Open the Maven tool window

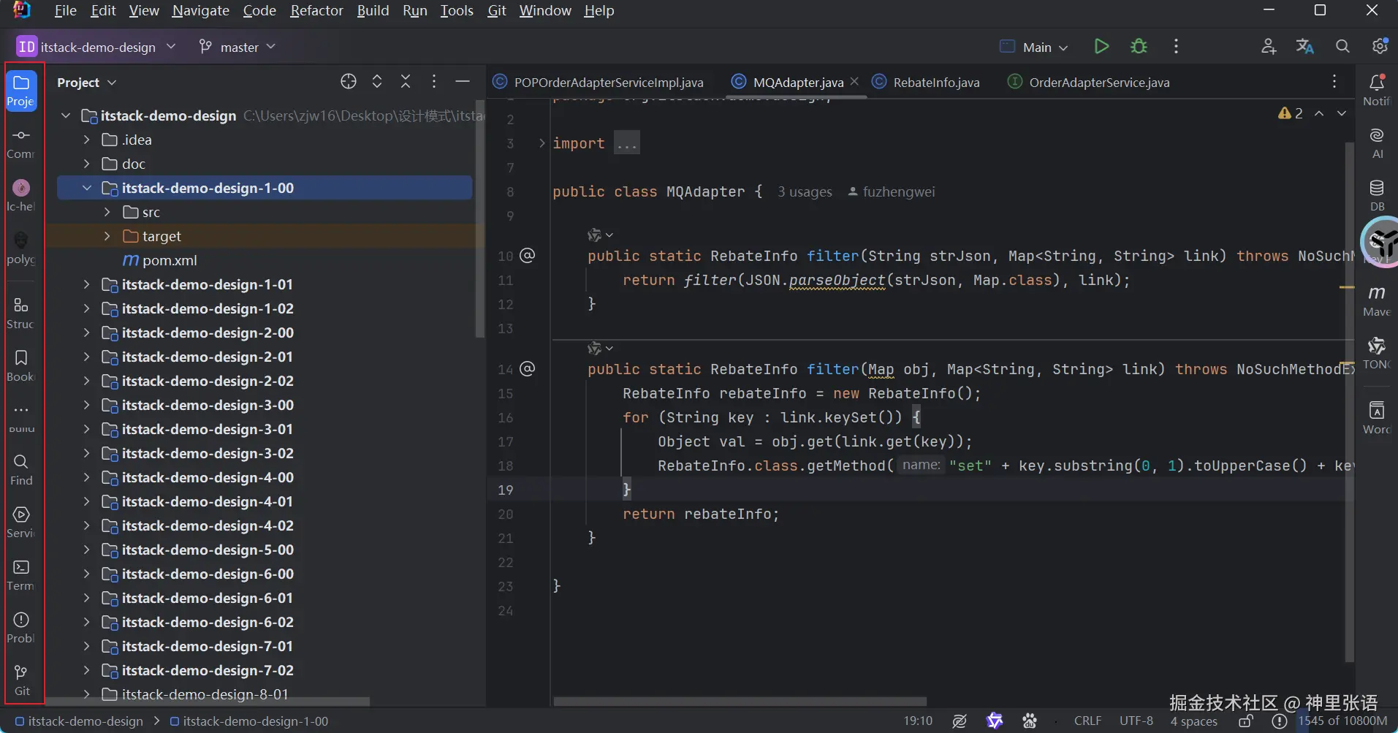[x=1376, y=300]
